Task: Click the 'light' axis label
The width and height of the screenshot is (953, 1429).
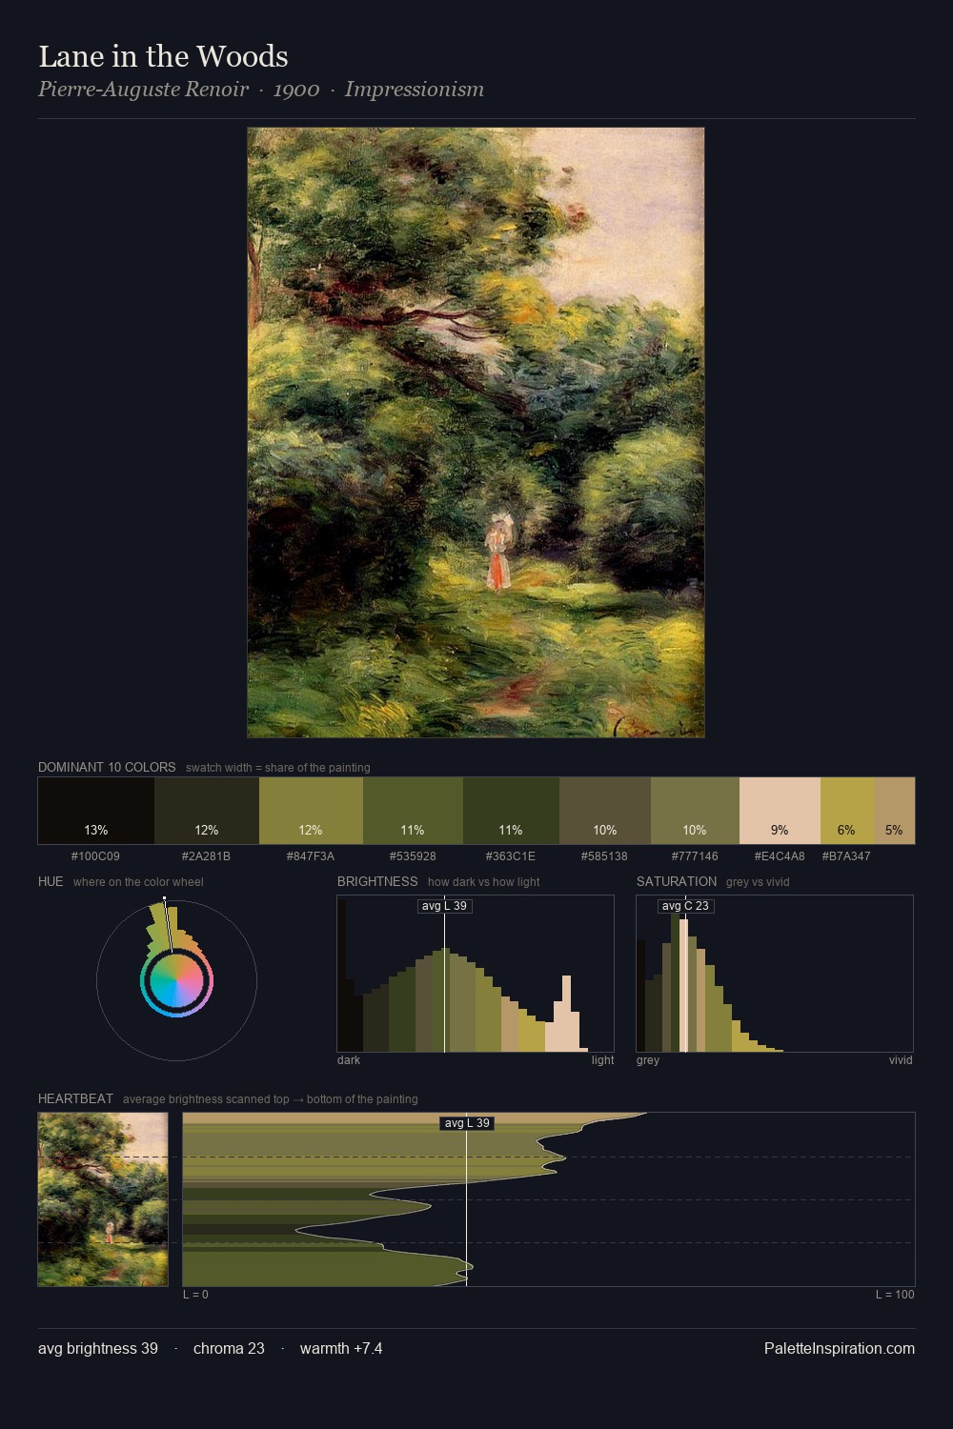Action: point(602,1060)
